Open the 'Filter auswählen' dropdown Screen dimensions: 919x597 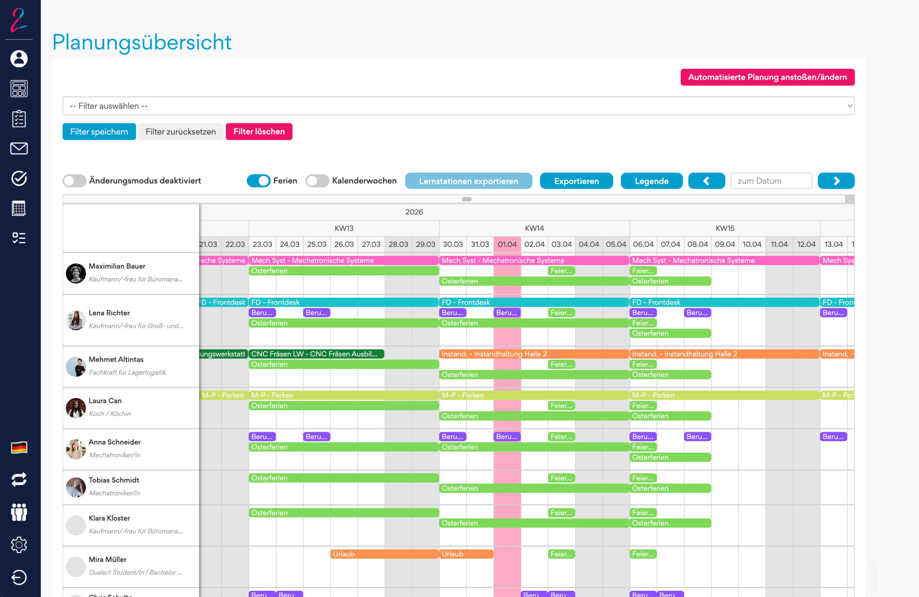point(458,106)
